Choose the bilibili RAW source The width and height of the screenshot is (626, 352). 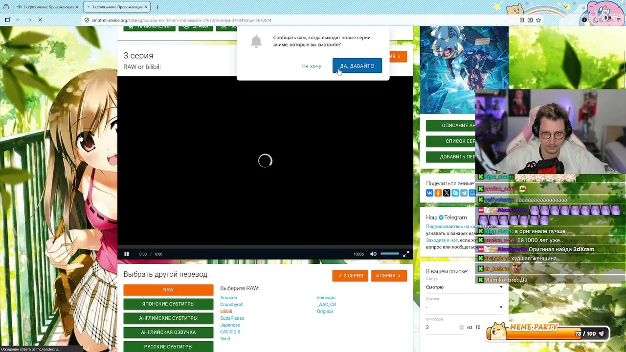(226, 311)
